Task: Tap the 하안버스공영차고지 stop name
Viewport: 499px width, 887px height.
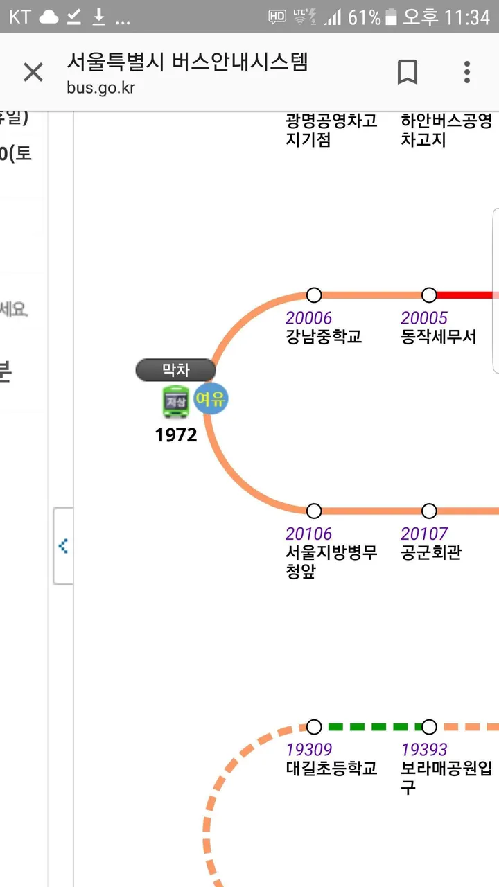Action: pyautogui.click(x=446, y=130)
